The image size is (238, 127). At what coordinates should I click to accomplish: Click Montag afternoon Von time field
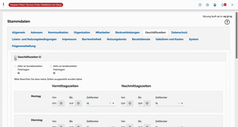(123, 103)
